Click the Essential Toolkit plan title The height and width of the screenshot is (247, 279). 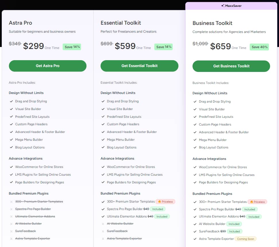pyautogui.click(x=121, y=23)
